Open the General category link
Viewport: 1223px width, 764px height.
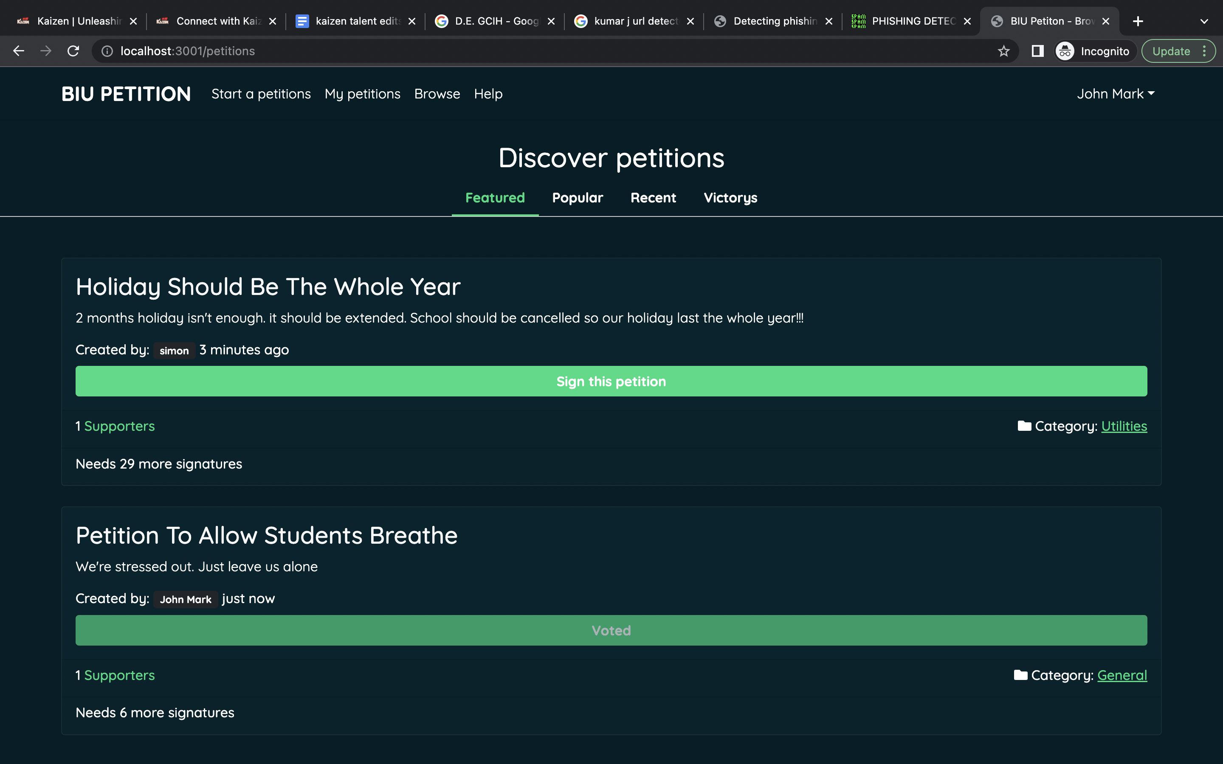pos(1122,676)
